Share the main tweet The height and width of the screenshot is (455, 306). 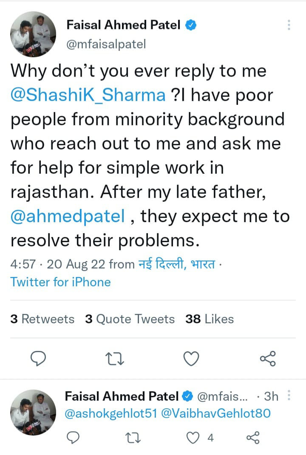click(267, 359)
